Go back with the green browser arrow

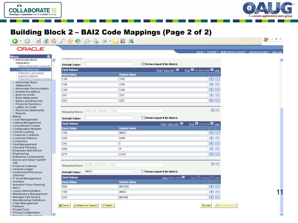(15, 41)
